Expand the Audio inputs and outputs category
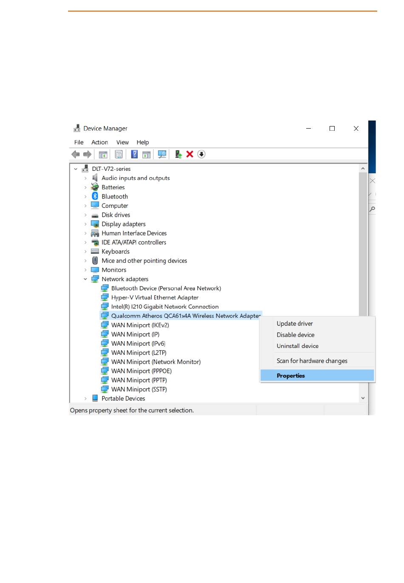404x583 pixels. tap(85, 178)
